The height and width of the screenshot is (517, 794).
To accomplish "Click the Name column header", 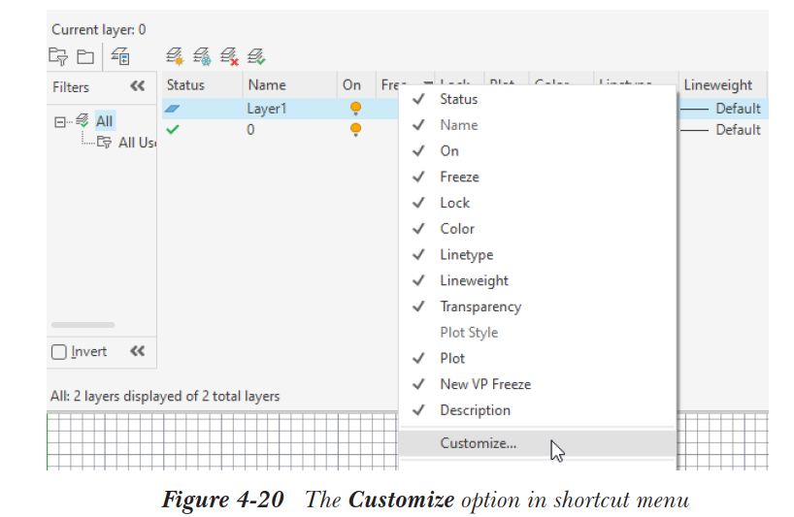I will [x=289, y=85].
